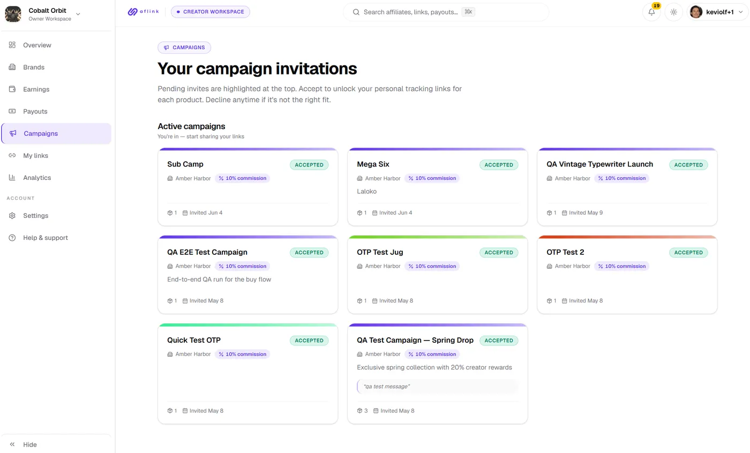Viewport: 750px width, 453px height.
Task: Click the Payouts cash icon
Action: click(x=12, y=111)
